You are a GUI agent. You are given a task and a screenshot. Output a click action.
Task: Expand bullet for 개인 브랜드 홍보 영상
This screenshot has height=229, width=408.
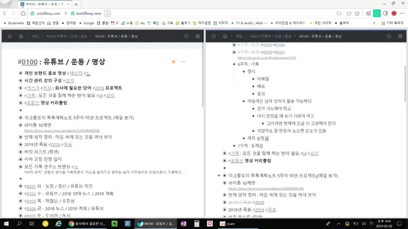20,73
